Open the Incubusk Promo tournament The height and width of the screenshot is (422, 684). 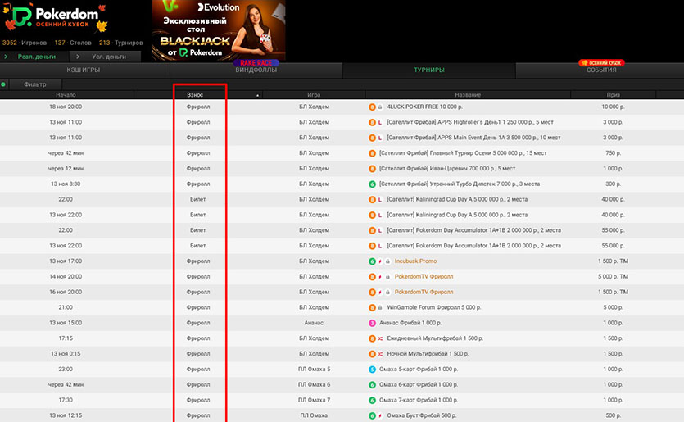click(415, 261)
